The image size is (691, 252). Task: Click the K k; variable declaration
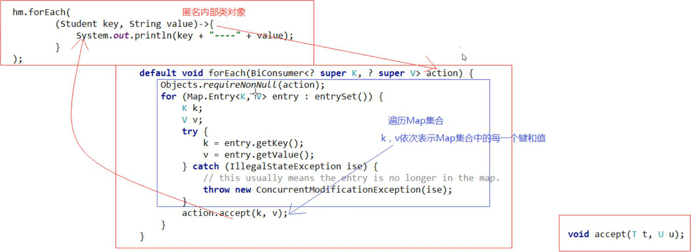coord(192,108)
